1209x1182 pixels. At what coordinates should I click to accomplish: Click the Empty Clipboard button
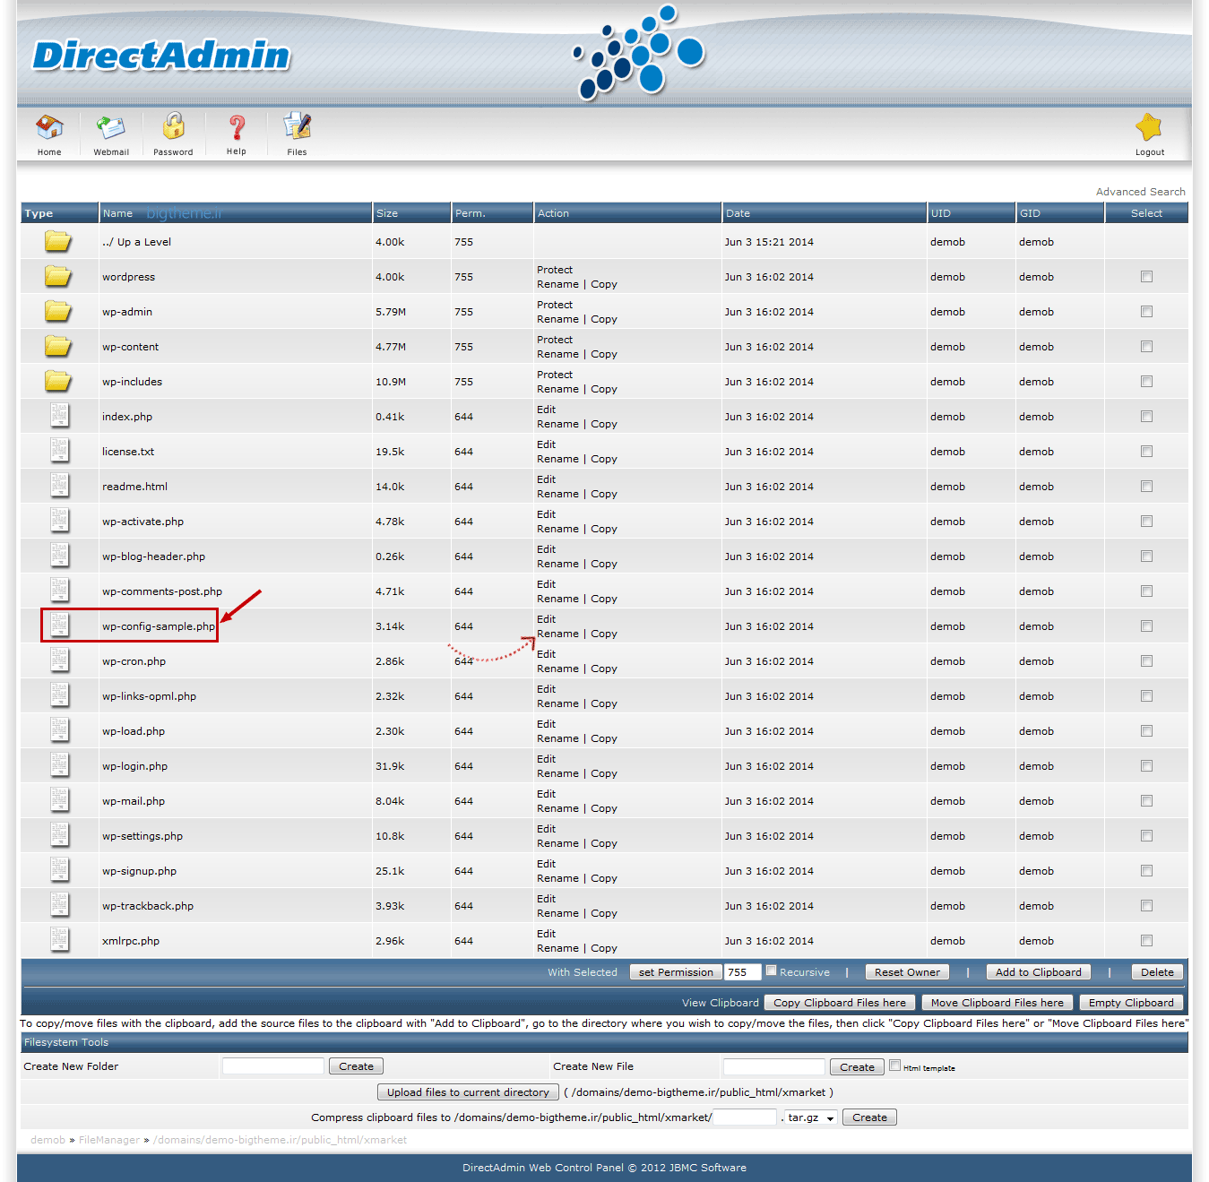coord(1131,1003)
